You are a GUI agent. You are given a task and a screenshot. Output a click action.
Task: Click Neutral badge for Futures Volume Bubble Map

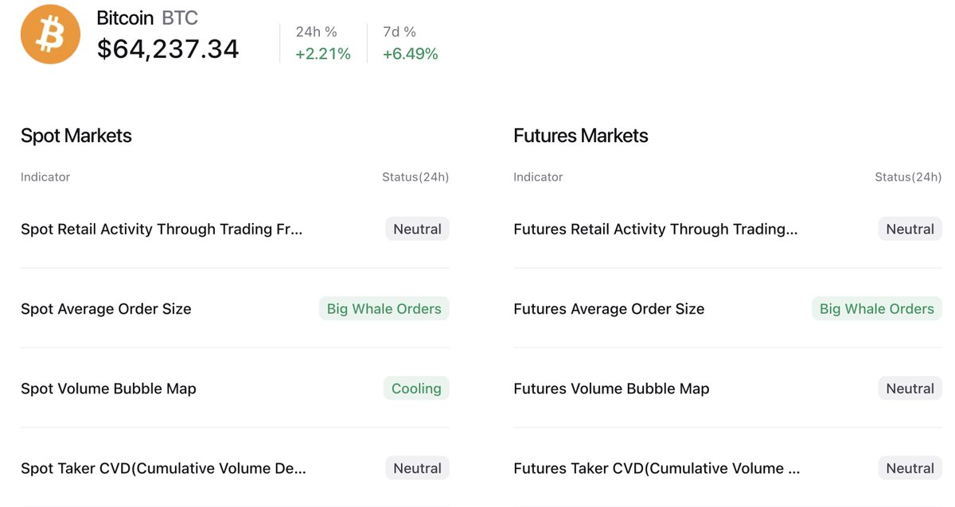click(910, 389)
